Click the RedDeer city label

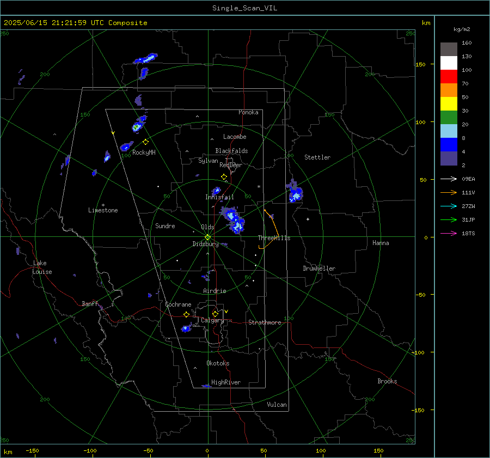click(x=231, y=165)
